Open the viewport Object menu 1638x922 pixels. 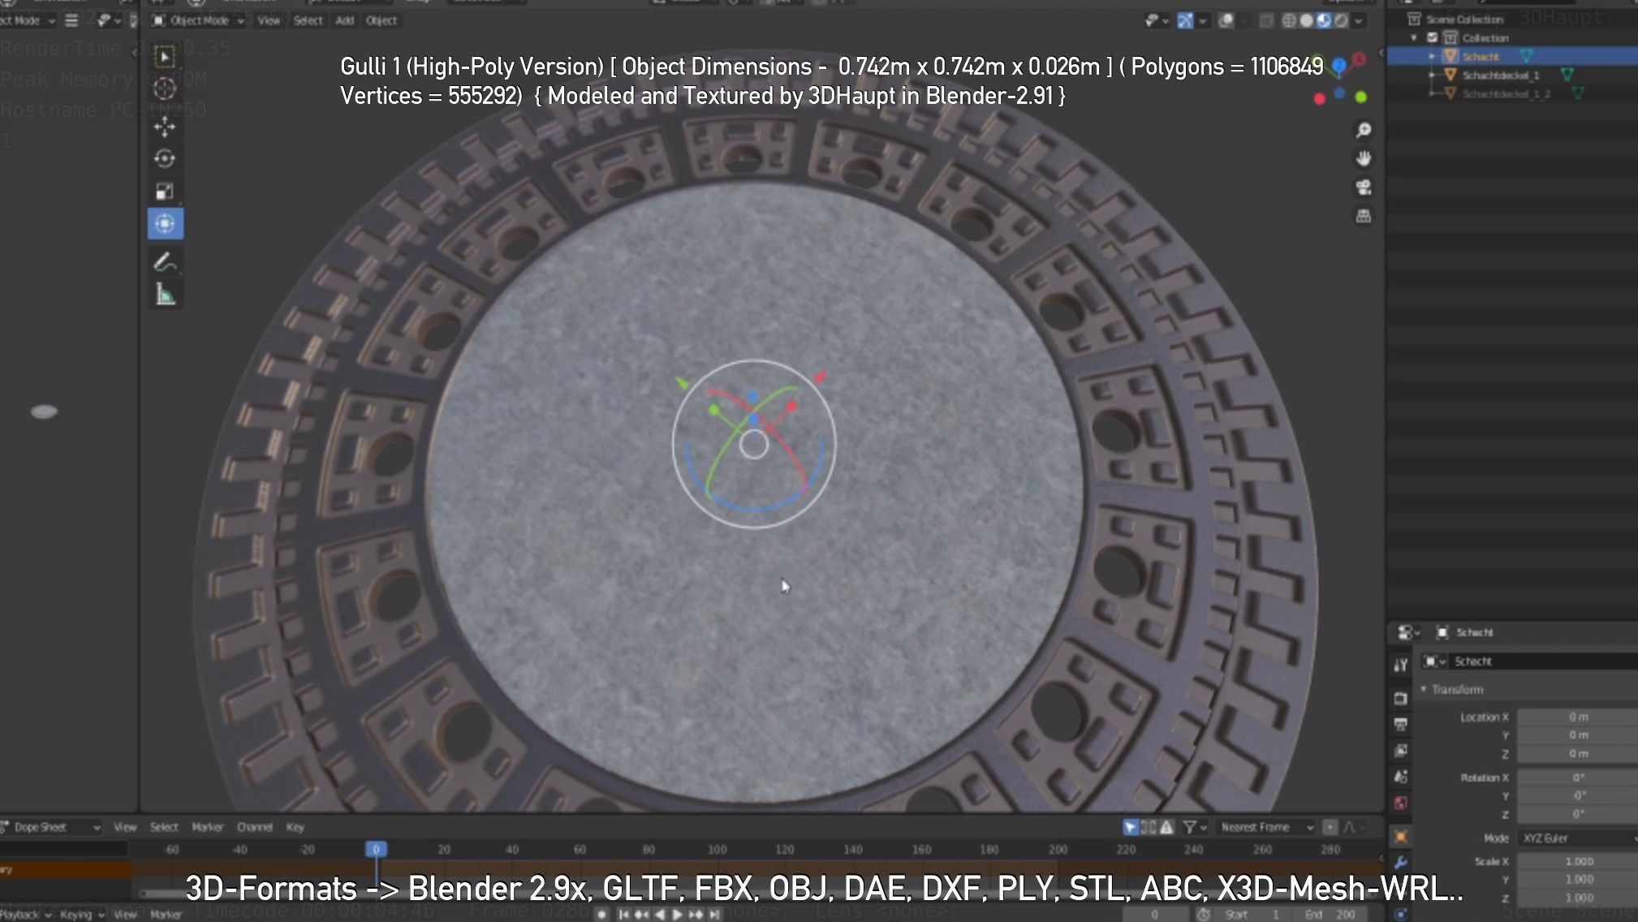pos(381,20)
